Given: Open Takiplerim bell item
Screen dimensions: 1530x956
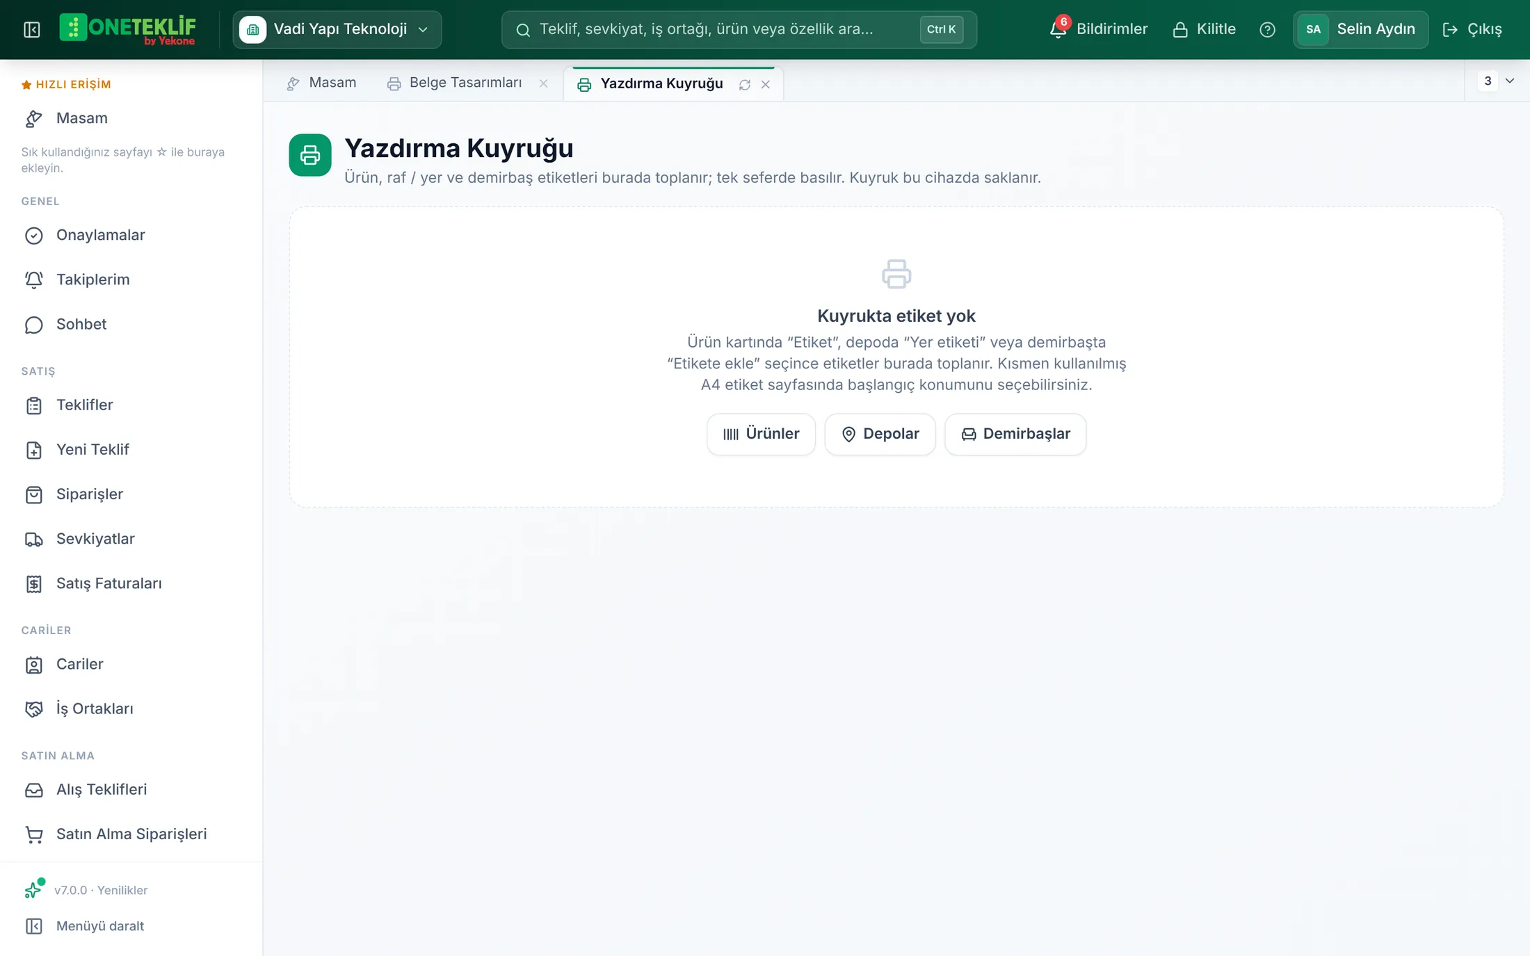Looking at the screenshot, I should pyautogui.click(x=131, y=279).
